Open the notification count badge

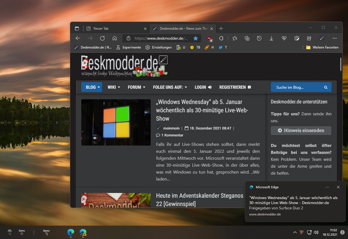click(x=342, y=232)
